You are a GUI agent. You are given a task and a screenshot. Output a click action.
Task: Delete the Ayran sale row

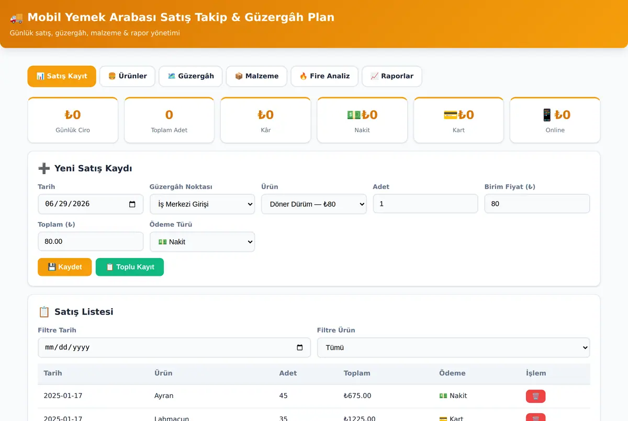[535, 396]
